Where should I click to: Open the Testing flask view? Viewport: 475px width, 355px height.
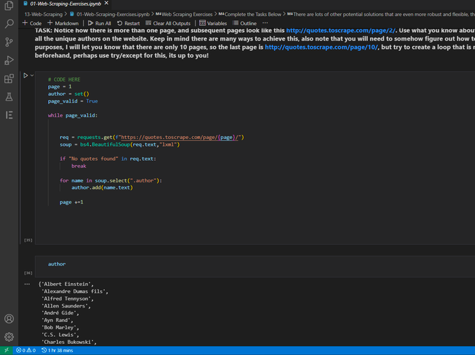point(9,96)
